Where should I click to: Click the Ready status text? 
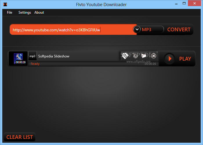35,64
